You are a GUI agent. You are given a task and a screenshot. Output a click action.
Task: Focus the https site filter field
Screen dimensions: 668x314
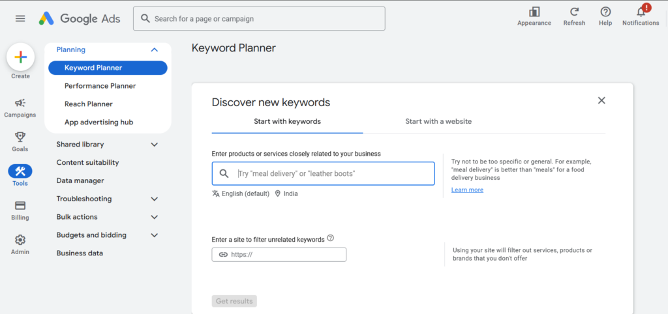click(x=279, y=255)
